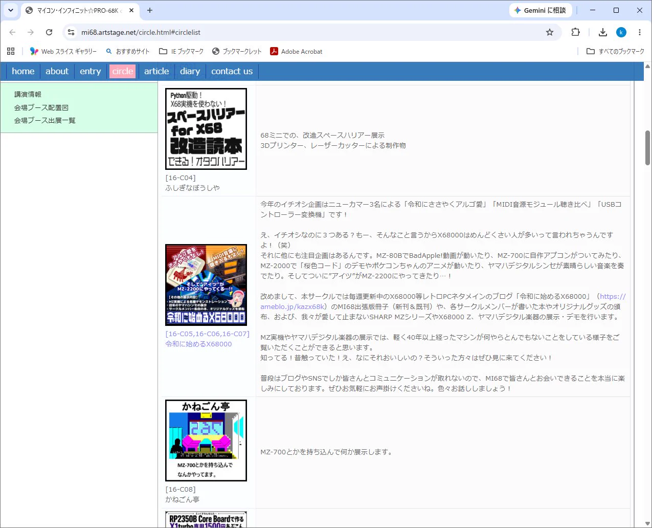Click the scrollbar up arrow
The width and height of the screenshot is (652, 528).
pos(647,67)
